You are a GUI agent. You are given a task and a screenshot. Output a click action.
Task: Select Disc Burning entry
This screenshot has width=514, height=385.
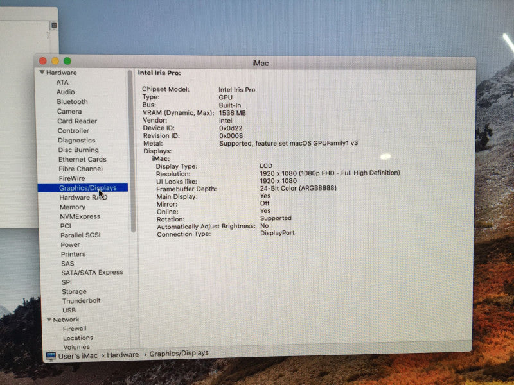click(x=78, y=150)
